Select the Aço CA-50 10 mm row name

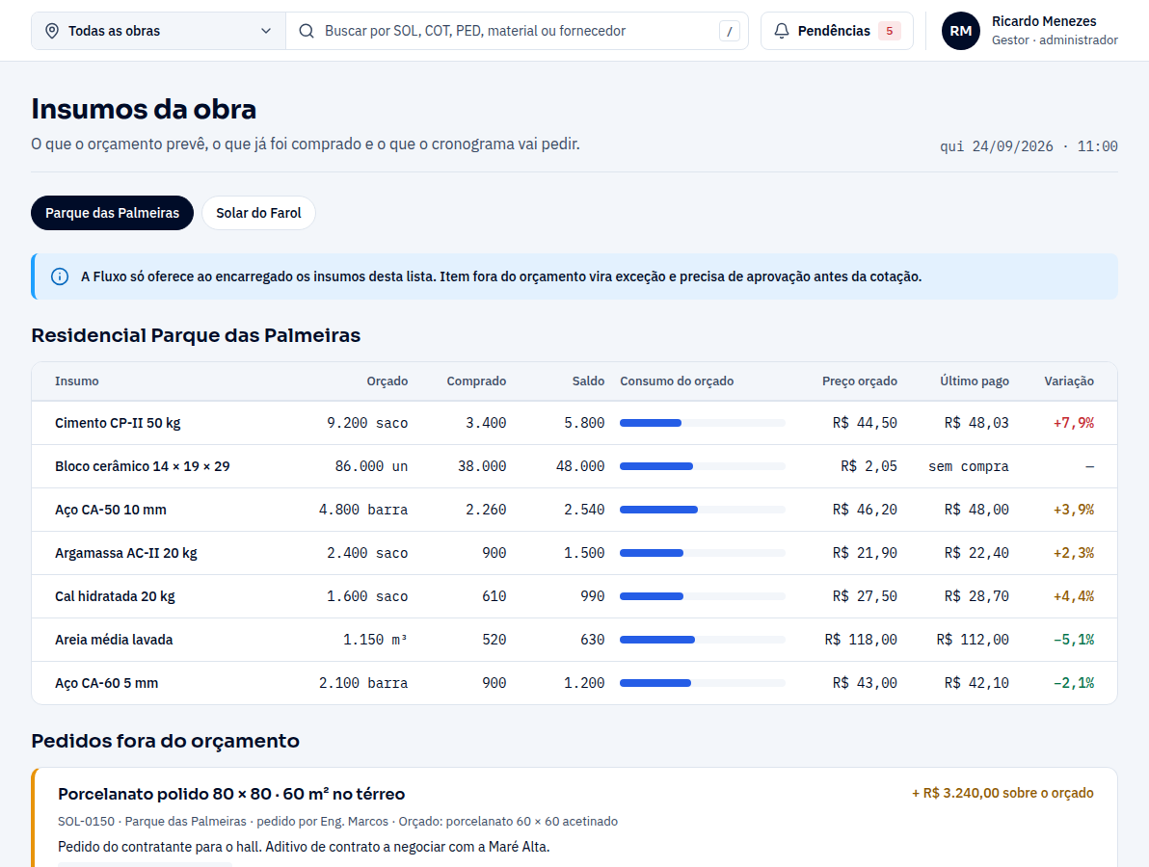click(111, 510)
